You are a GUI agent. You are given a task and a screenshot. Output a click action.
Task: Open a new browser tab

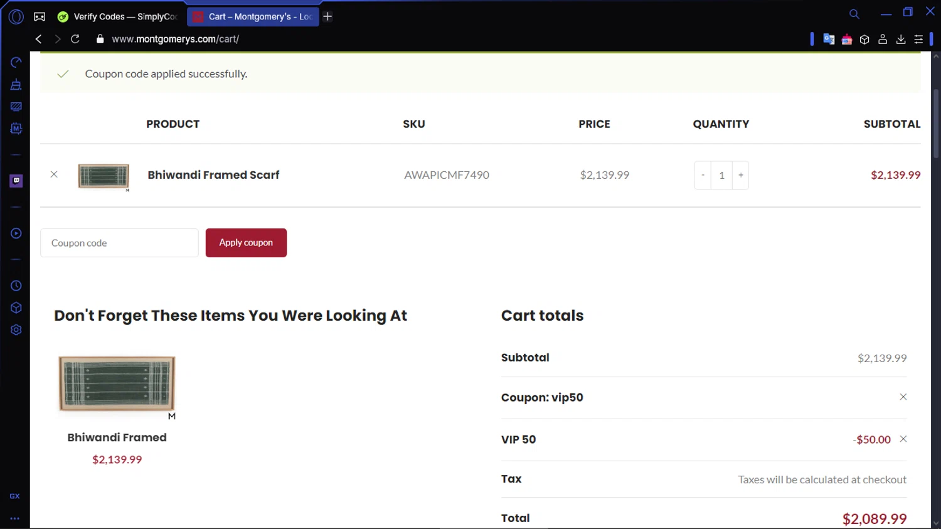click(327, 17)
